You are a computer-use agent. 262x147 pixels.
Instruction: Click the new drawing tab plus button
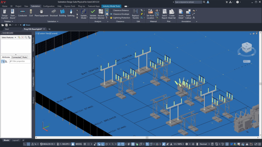[49, 29]
